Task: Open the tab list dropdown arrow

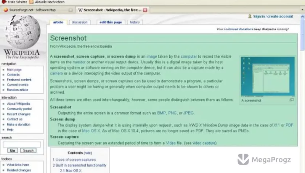Action: [302, 10]
